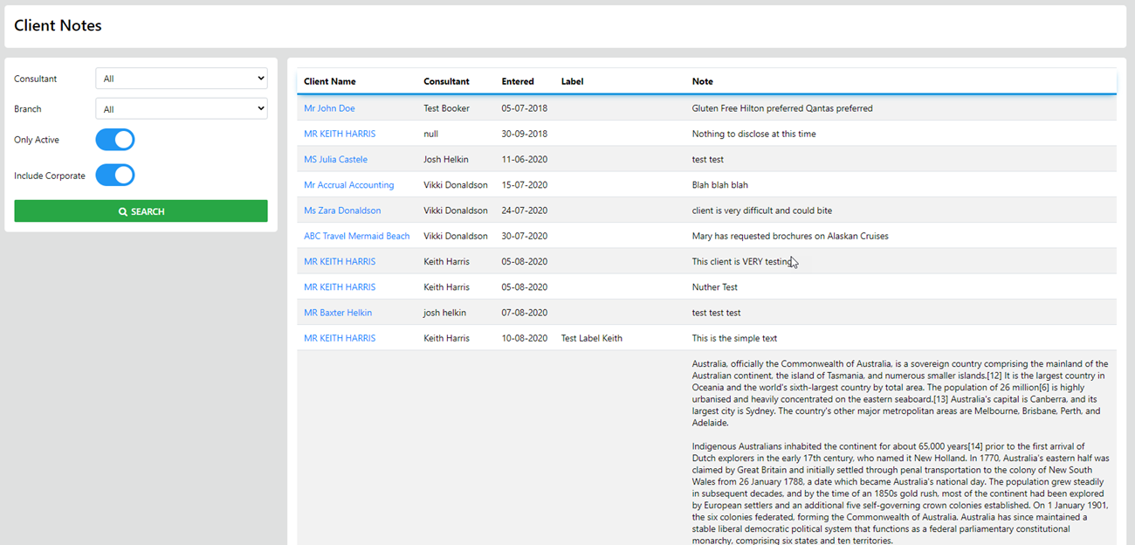This screenshot has height=545, width=1135.
Task: Open client Mr John Doe
Action: (329, 108)
